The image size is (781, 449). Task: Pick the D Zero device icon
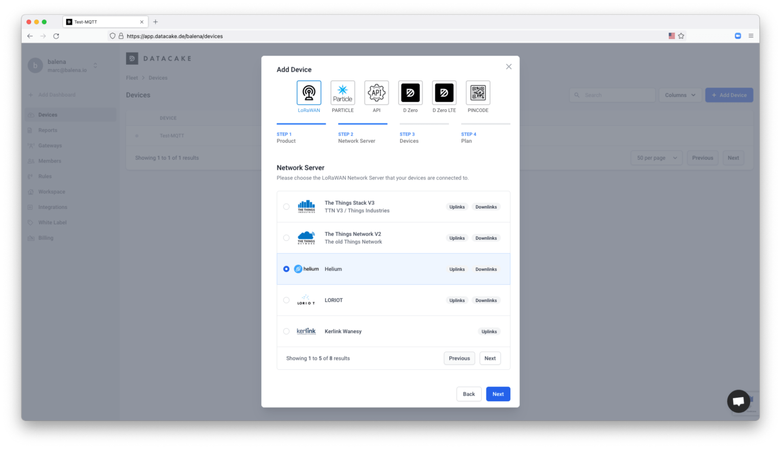point(410,93)
